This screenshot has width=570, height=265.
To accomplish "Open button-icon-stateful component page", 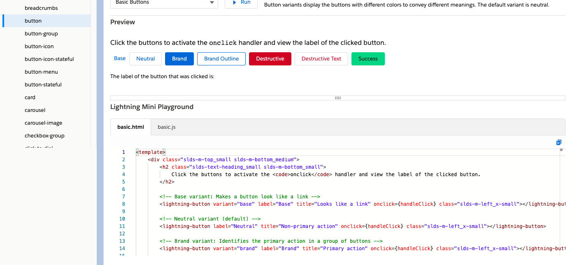I will 49,59.
